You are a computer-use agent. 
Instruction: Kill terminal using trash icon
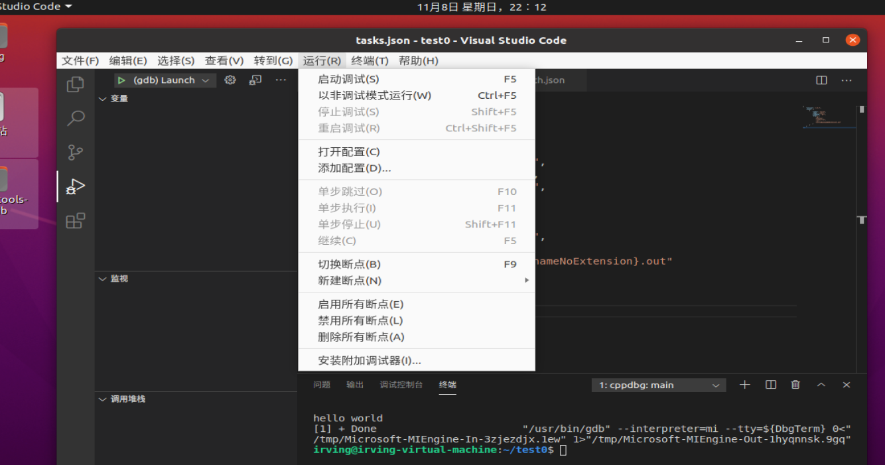tap(795, 385)
